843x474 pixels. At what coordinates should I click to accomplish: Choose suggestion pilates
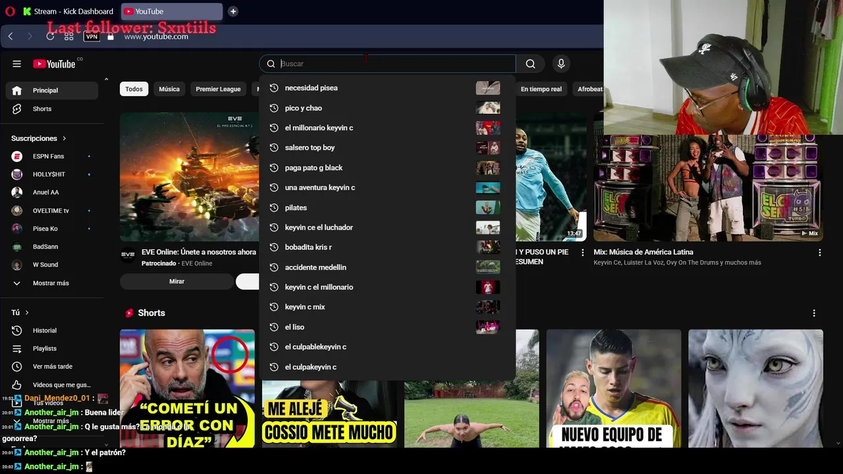387,207
